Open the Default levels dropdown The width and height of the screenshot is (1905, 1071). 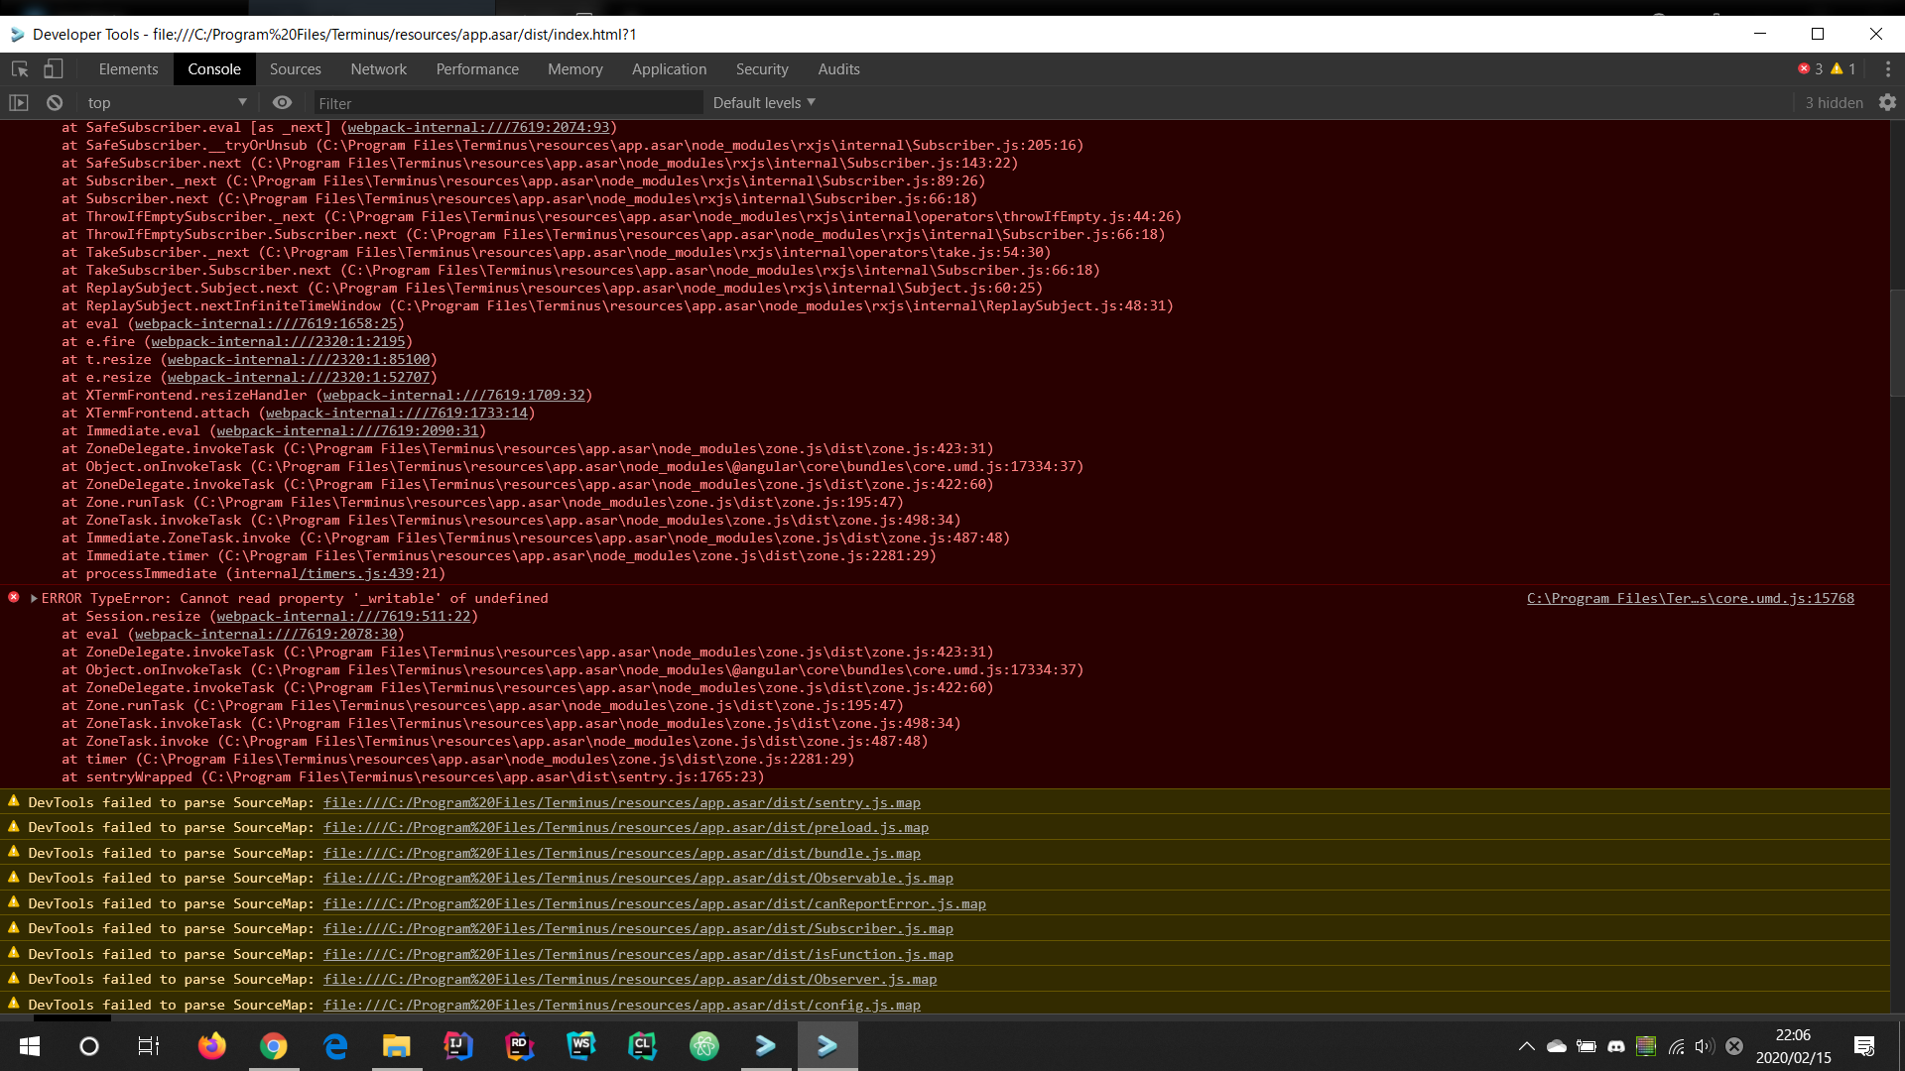point(763,102)
